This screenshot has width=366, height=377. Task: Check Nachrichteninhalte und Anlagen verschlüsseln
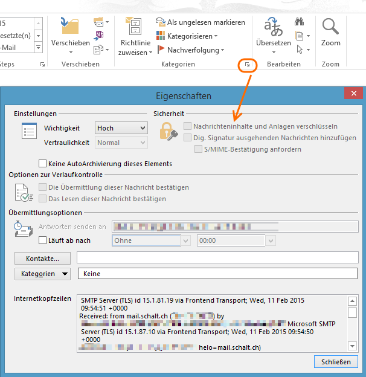[188, 126]
